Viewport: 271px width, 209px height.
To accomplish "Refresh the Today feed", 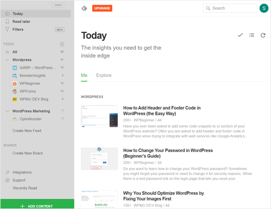I will tap(263, 35).
